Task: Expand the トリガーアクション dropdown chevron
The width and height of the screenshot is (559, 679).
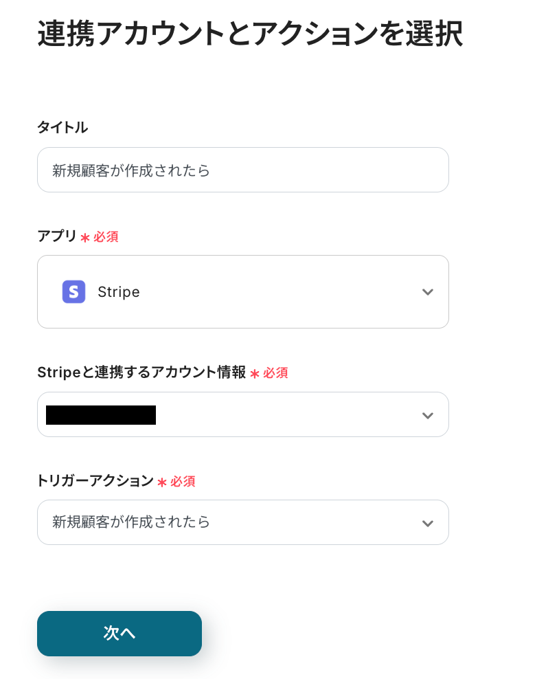Action: (427, 523)
